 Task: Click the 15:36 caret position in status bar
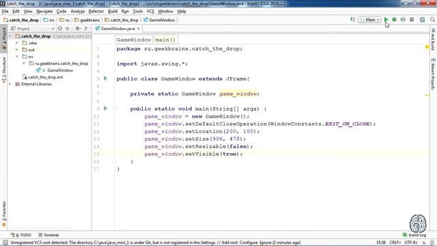click(381, 243)
